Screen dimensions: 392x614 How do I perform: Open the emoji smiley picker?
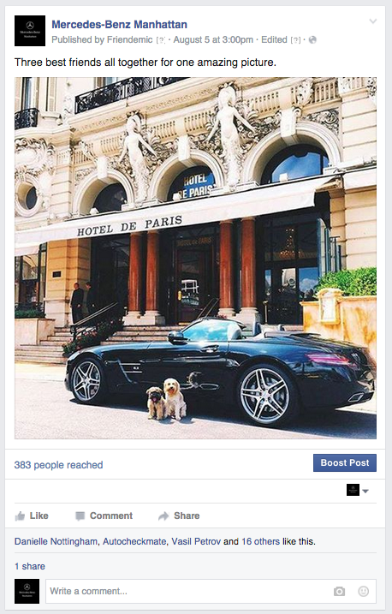[364, 591]
